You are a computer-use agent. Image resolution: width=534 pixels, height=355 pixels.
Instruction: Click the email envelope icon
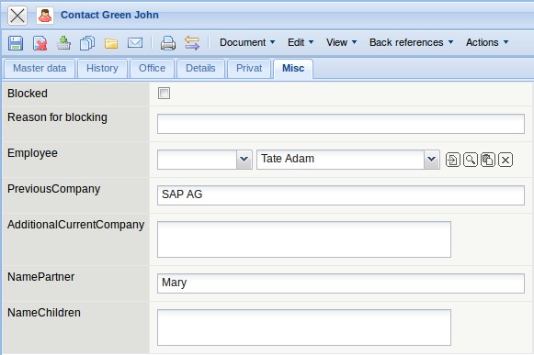(135, 43)
